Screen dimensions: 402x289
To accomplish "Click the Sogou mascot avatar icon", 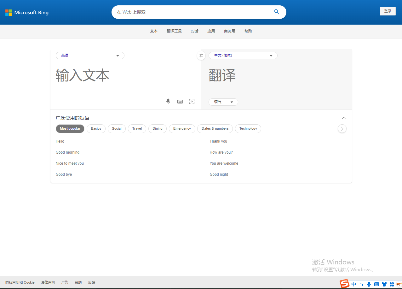I will click(399, 284).
